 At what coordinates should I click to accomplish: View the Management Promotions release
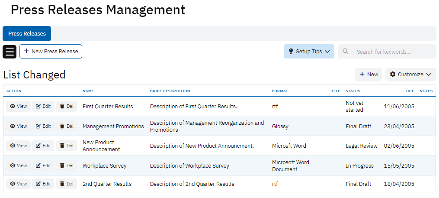(19, 126)
